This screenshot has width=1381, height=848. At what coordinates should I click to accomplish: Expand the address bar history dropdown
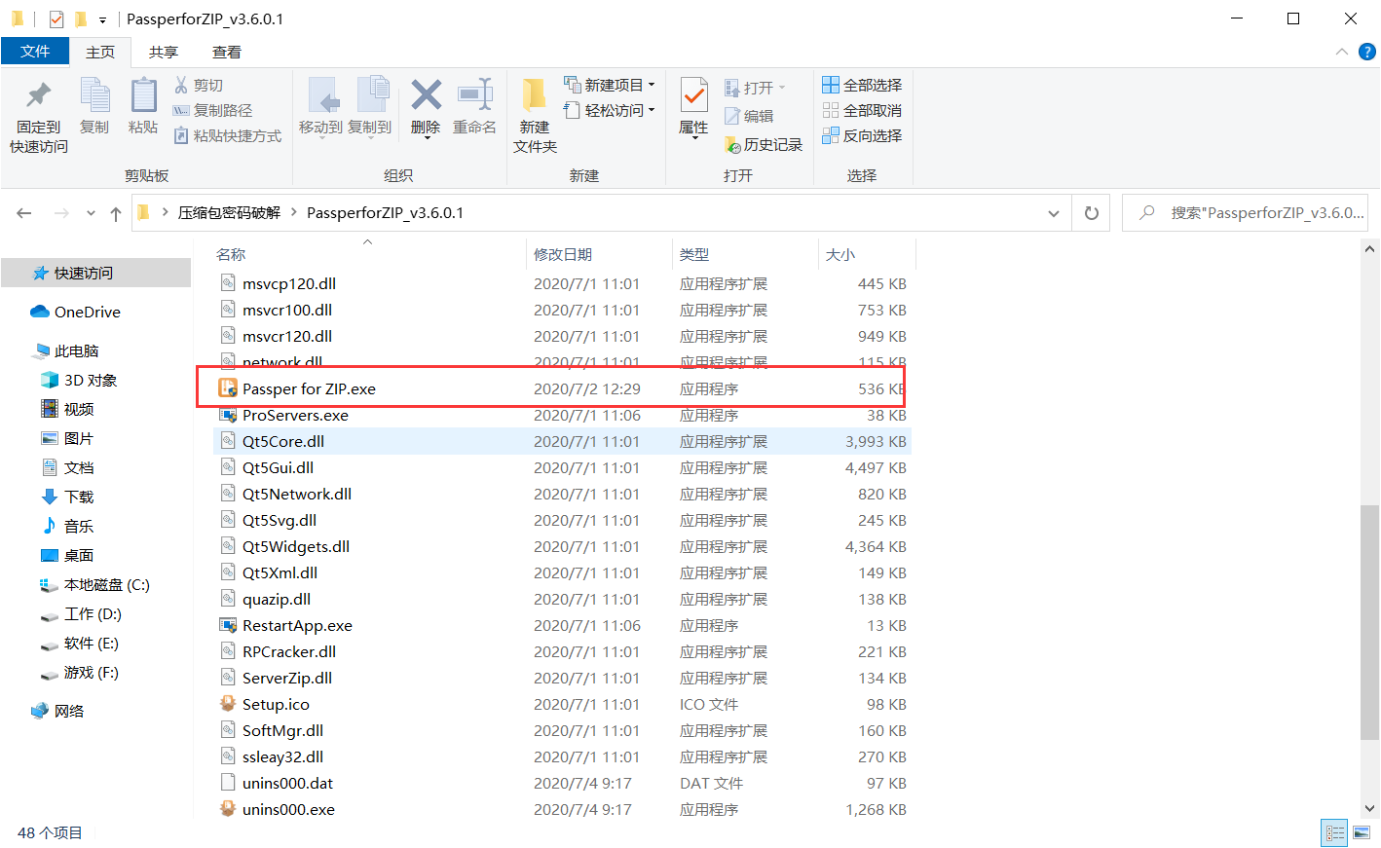click(1053, 213)
